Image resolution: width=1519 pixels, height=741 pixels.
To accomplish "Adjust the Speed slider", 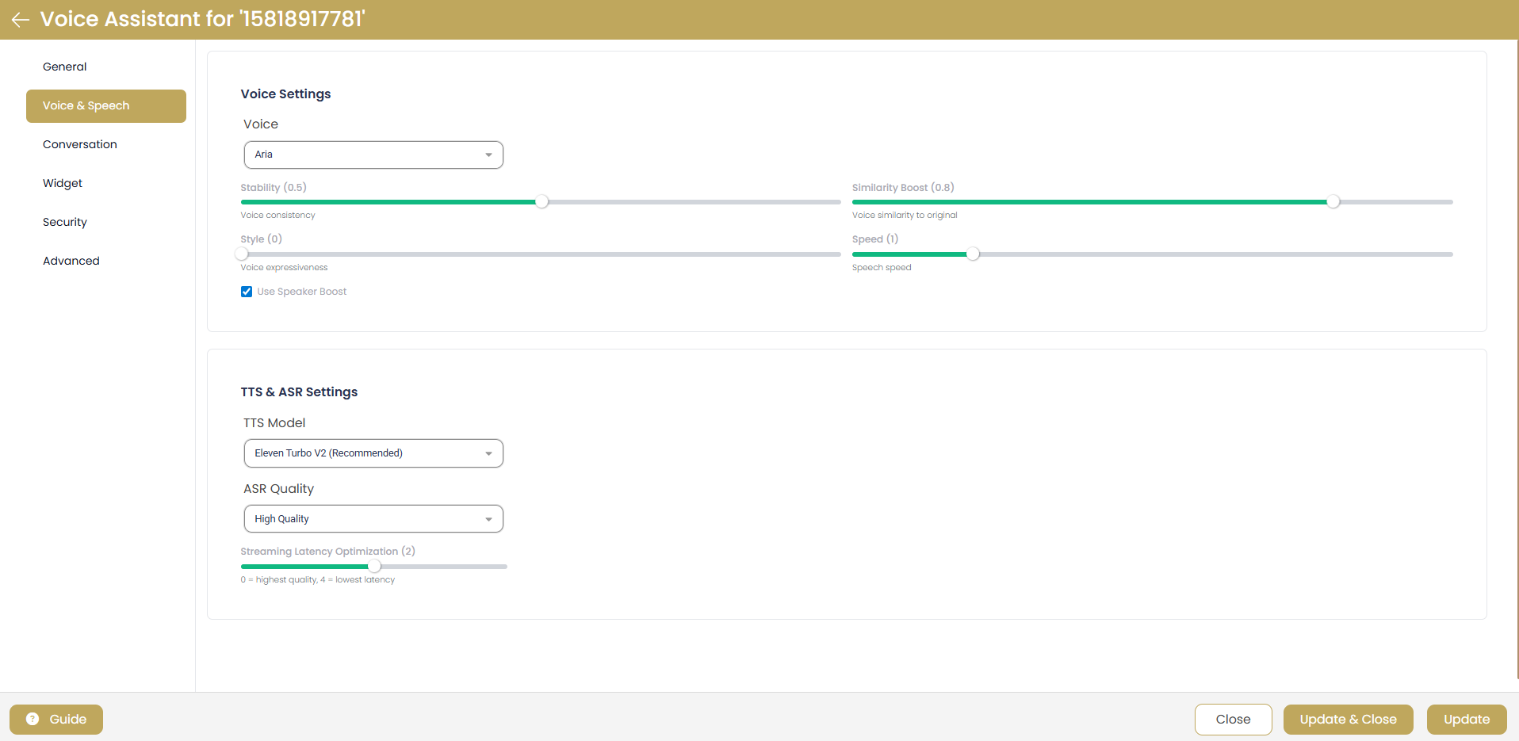I will click(x=973, y=254).
